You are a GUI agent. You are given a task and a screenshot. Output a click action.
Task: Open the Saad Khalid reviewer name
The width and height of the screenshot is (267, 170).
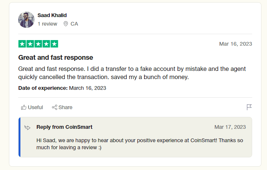click(52, 15)
